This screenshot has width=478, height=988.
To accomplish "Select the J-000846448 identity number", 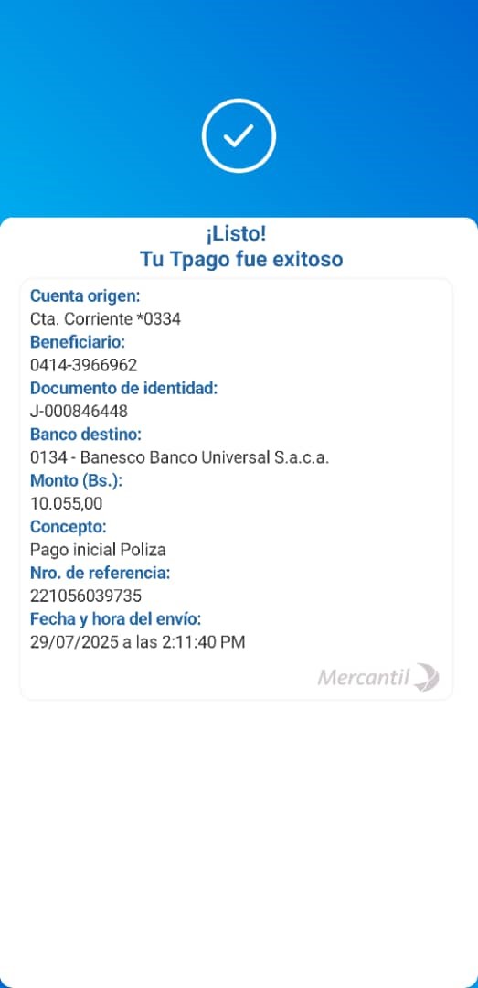I will [79, 412].
